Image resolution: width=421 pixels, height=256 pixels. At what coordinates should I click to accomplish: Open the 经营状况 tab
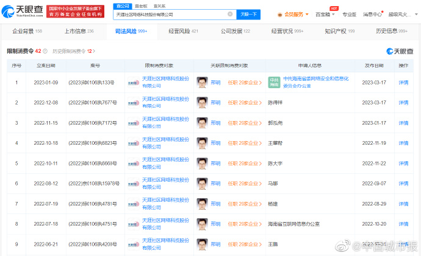click(x=287, y=31)
